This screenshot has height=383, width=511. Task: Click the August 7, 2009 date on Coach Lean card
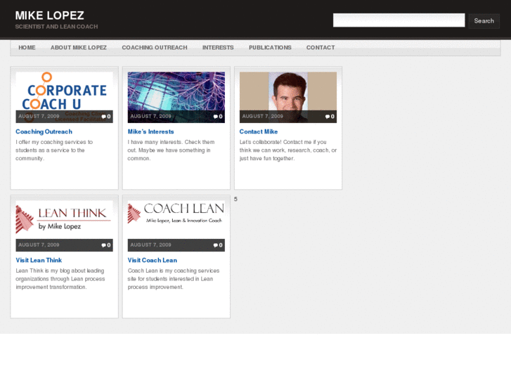pos(150,245)
